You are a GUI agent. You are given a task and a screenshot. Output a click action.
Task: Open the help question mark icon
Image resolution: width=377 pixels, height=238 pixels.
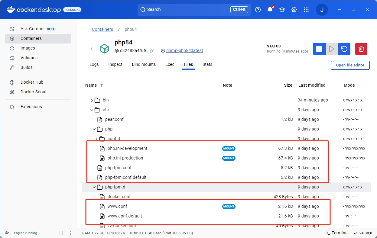[x=258, y=10]
